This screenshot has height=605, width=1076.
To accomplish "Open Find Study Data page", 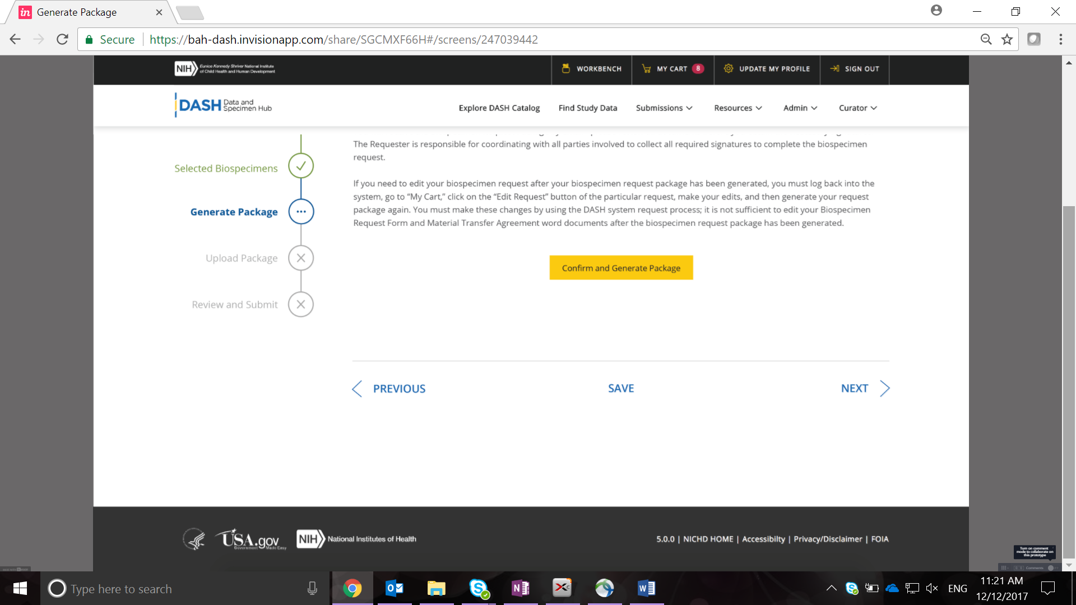I will tap(587, 108).
